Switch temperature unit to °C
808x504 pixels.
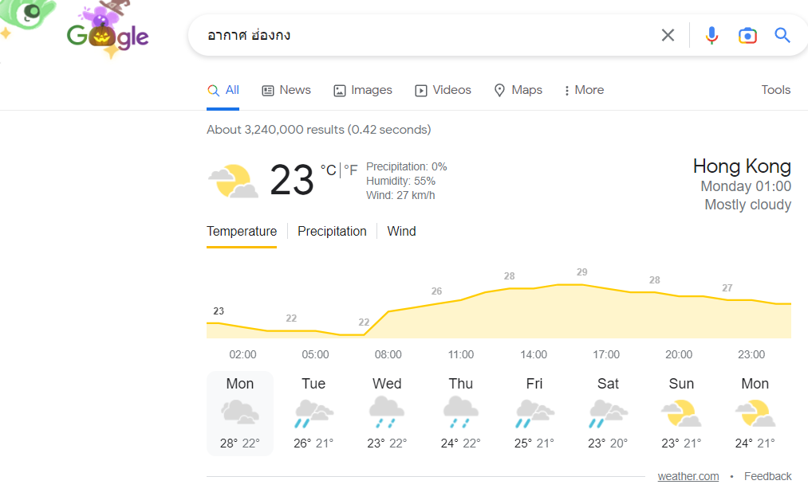pos(329,170)
